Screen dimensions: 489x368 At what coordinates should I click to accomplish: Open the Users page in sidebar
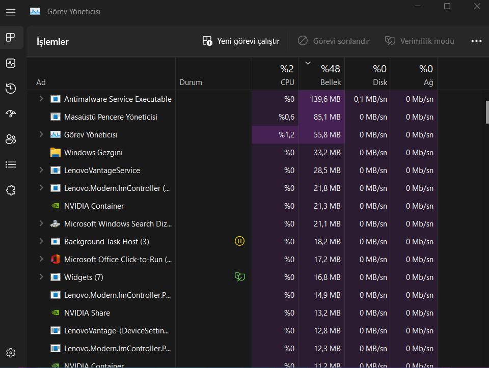tap(11, 139)
